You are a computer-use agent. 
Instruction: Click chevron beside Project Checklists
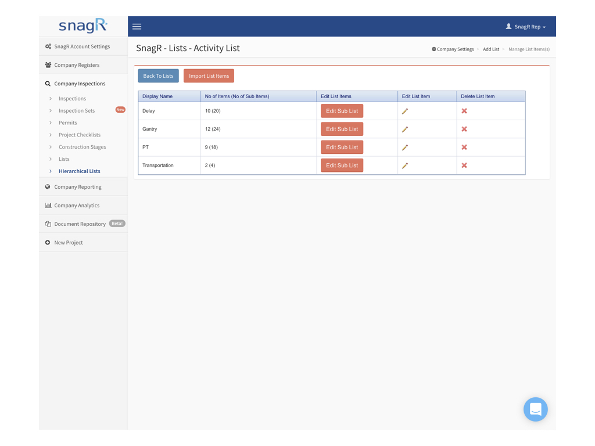(x=51, y=135)
